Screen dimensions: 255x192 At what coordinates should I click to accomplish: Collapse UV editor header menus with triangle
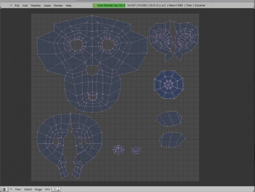click(11, 189)
